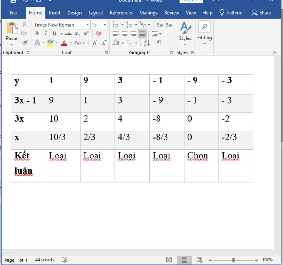Screen dimensions: 283x265
Task: Open the Help tab
Action: (207, 13)
